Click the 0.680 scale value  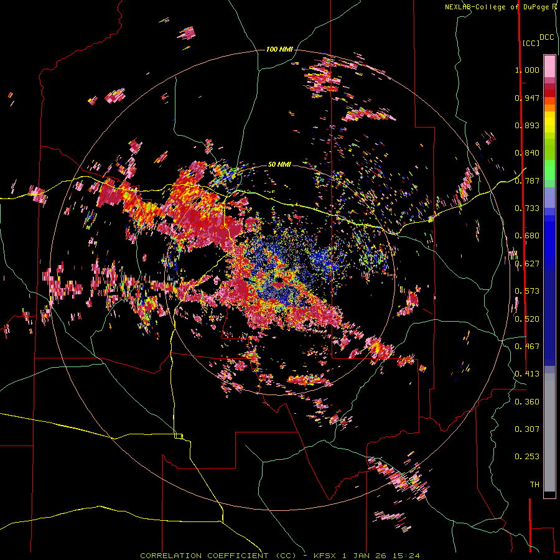527,236
